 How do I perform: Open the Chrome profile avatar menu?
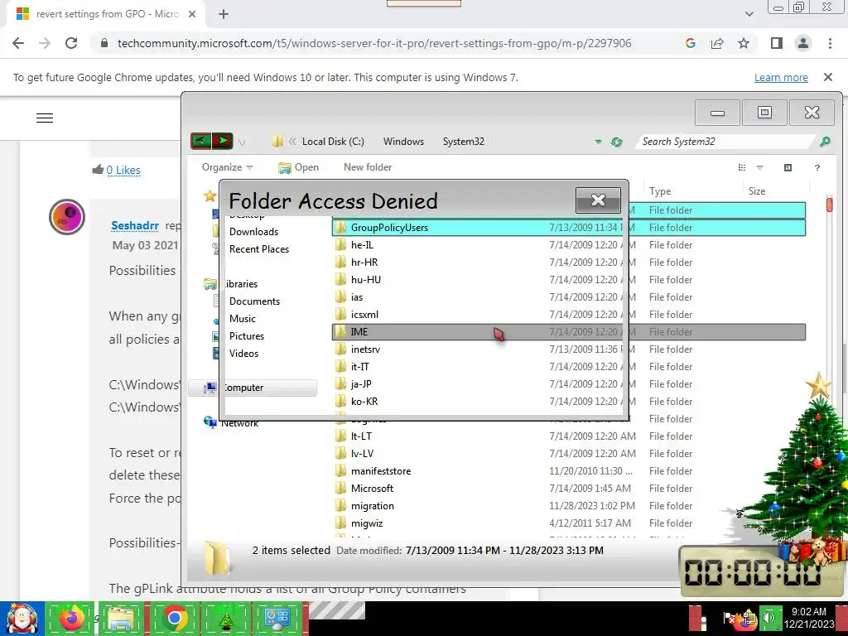803,43
